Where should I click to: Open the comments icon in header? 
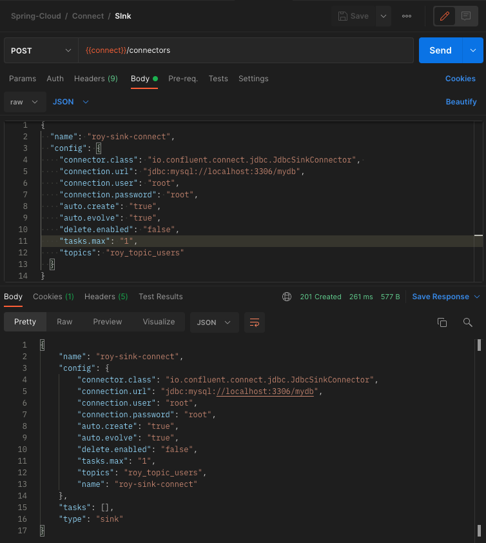tap(465, 16)
